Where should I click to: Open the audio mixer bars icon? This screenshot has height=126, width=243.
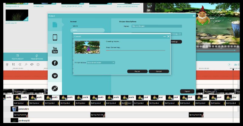(x=236, y=65)
